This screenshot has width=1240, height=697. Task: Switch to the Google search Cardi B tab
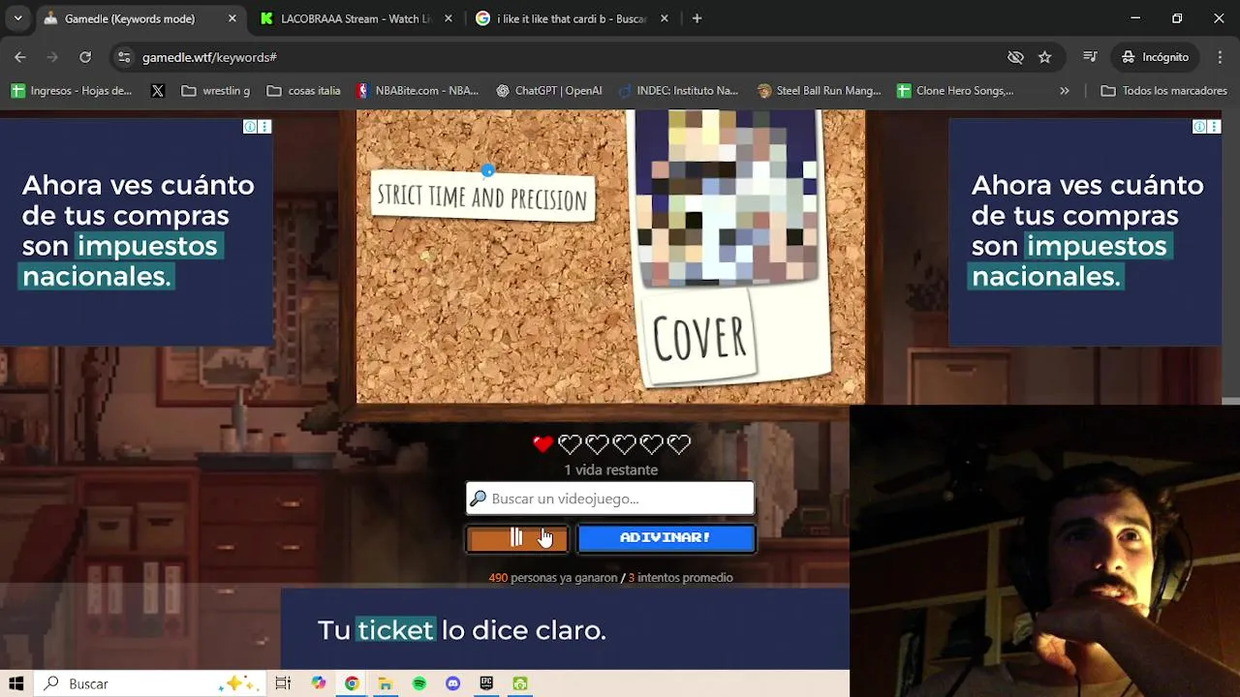[572, 18]
